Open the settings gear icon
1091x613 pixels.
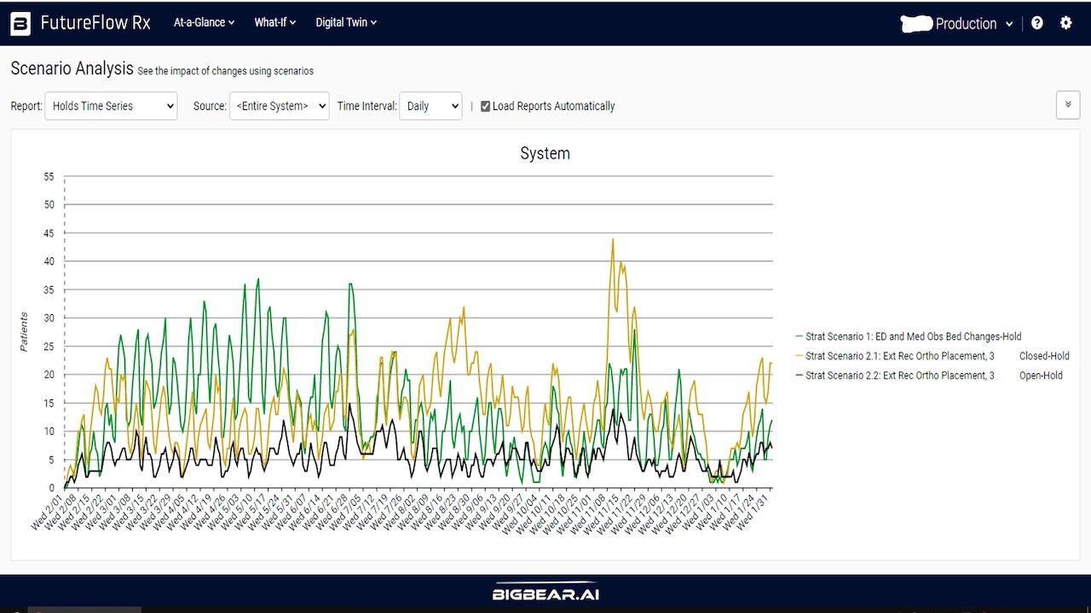[1066, 23]
